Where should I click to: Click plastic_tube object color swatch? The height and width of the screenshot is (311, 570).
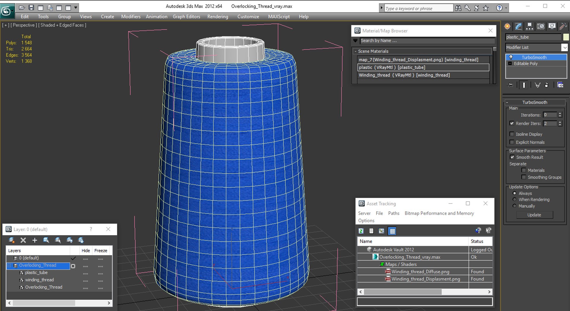(566, 37)
